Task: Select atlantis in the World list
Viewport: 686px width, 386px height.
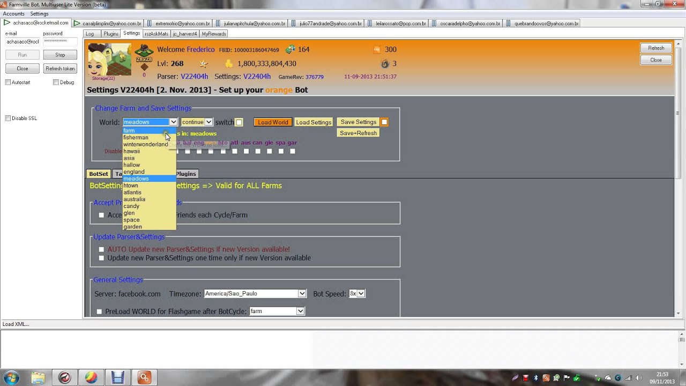Action: [x=149, y=192]
